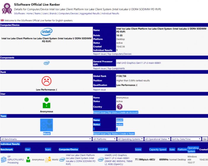Sort results by Score column header
Screen dimensions: 208x166
click(x=138, y=149)
